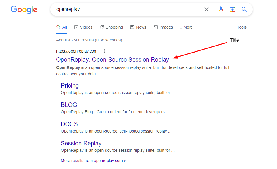Select the All results tab
This screenshot has width=277, height=169.
point(62,27)
